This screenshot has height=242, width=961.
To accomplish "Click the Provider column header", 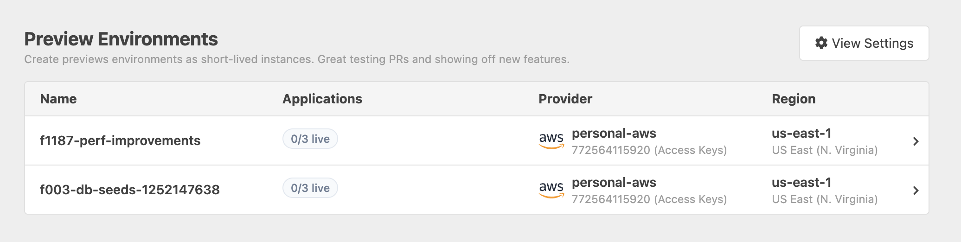I will click(565, 99).
